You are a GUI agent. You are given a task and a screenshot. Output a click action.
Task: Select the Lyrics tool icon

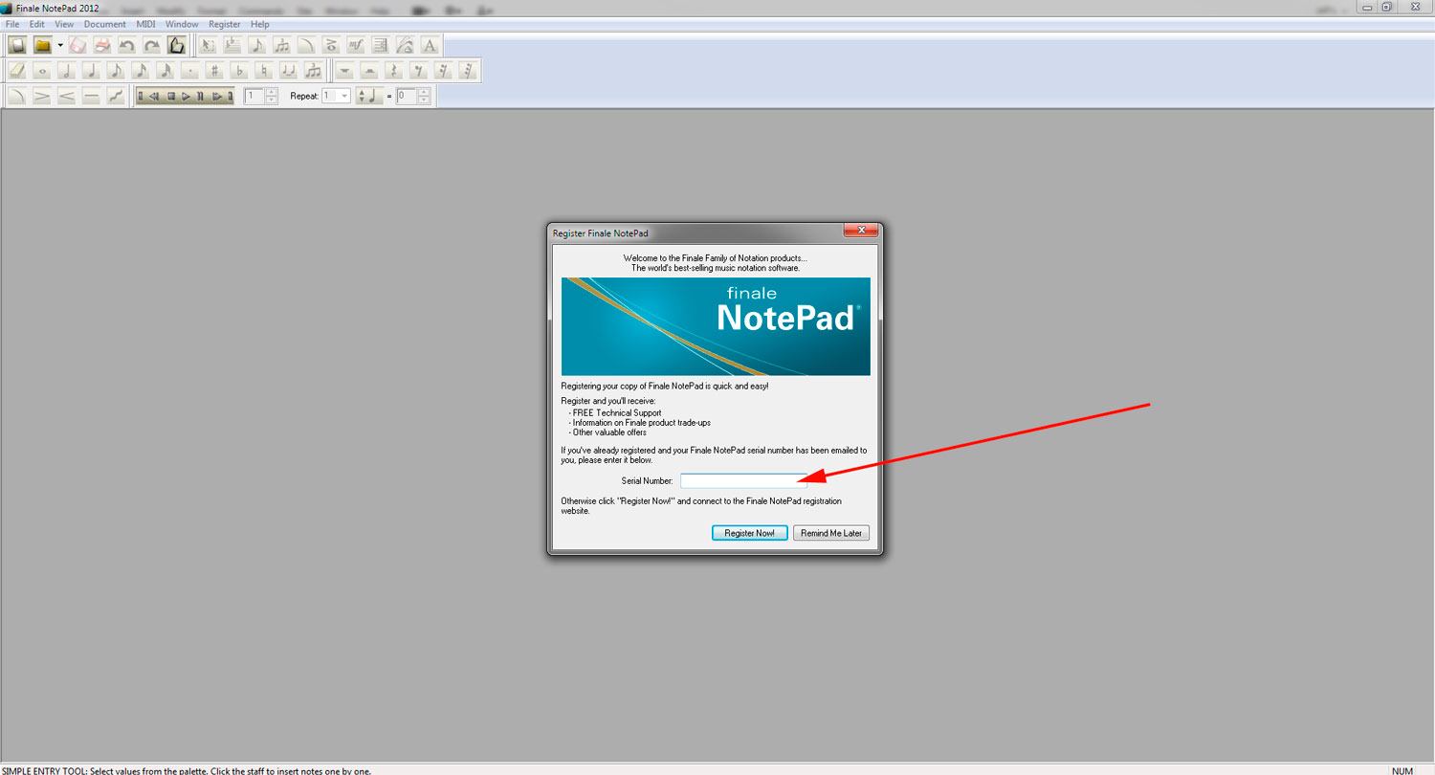click(x=406, y=45)
